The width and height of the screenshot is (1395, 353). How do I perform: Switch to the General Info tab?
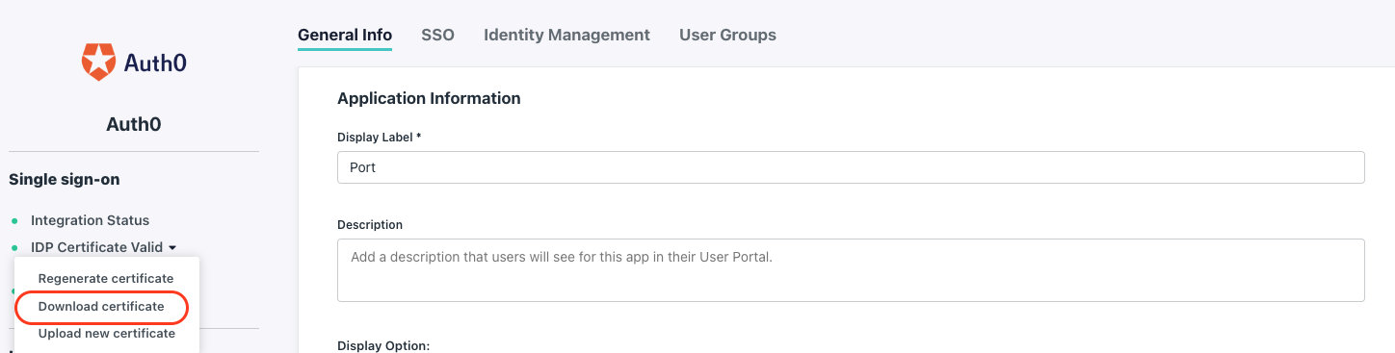(345, 35)
